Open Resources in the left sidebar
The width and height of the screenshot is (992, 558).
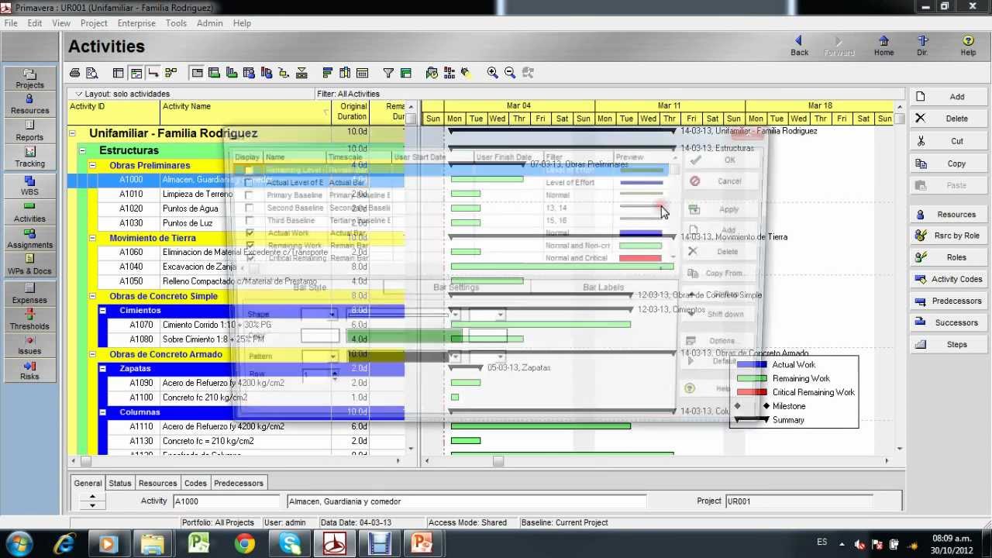pyautogui.click(x=29, y=104)
